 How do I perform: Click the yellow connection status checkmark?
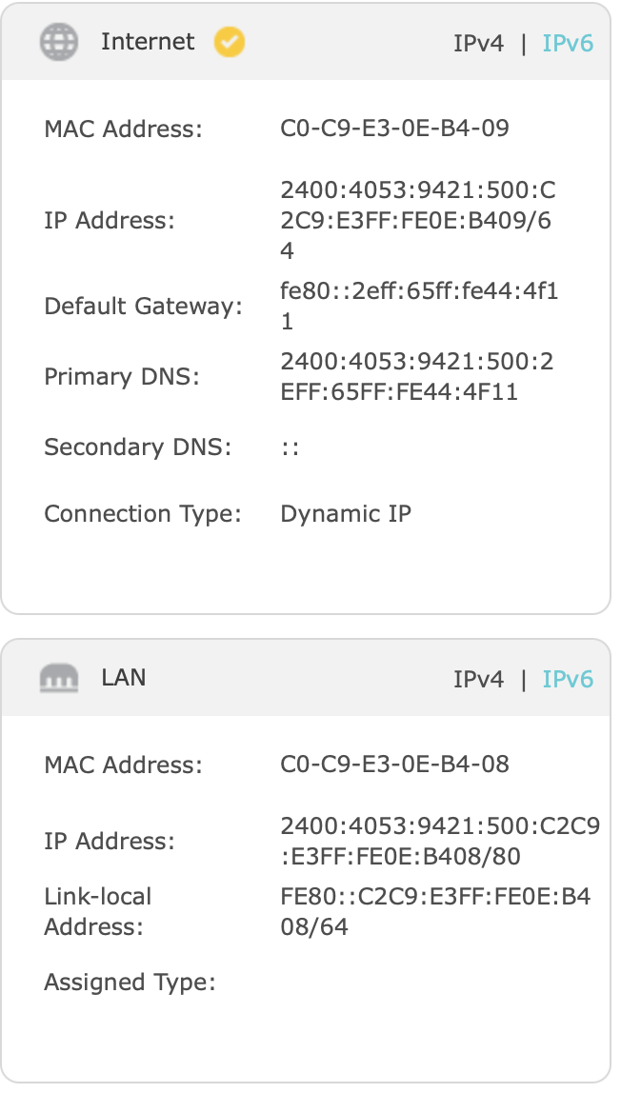point(230,42)
